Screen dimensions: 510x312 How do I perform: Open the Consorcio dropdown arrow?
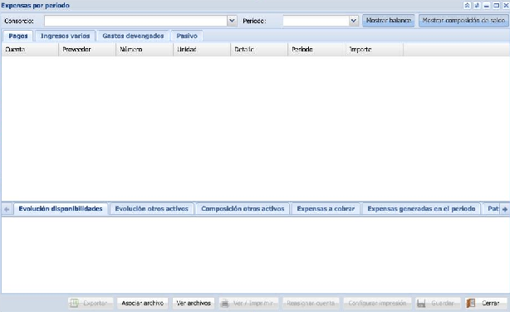232,21
